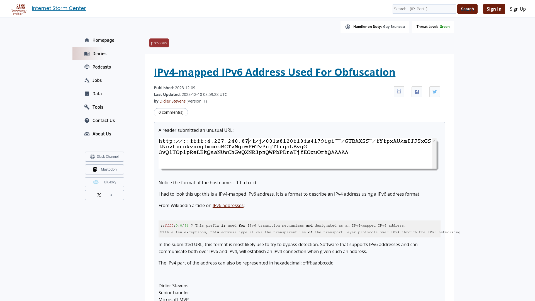The height and width of the screenshot is (301, 535).
Task: Select the Homepage menu item
Action: coord(103,40)
